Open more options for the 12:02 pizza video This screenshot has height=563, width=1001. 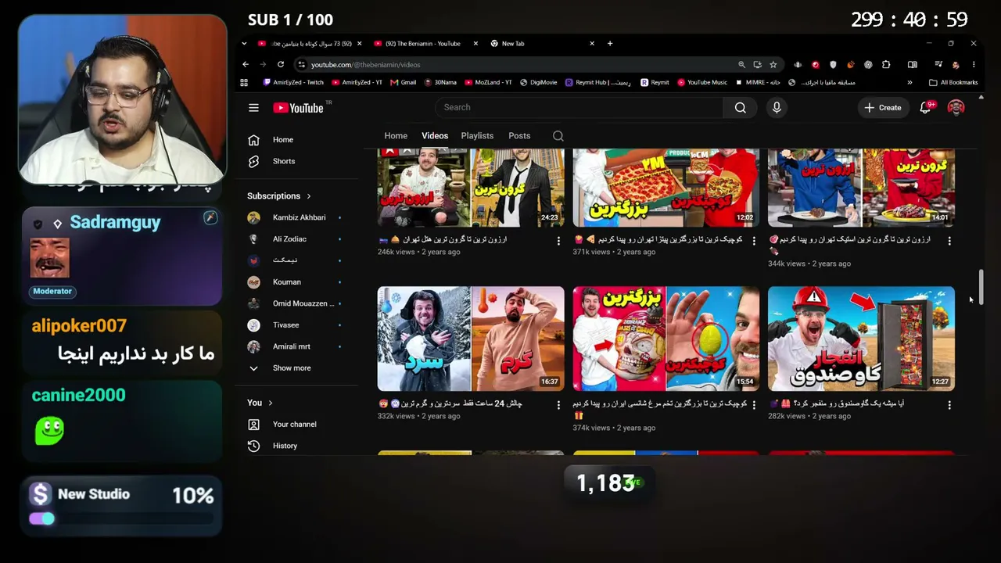(754, 241)
